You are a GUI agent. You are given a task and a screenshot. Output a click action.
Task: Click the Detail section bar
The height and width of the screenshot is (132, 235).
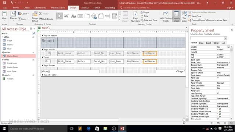pyautogui.click(x=113, y=58)
